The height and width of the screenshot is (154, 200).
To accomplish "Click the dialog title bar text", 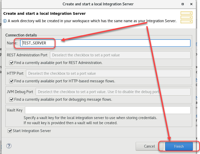I will point(98,4).
